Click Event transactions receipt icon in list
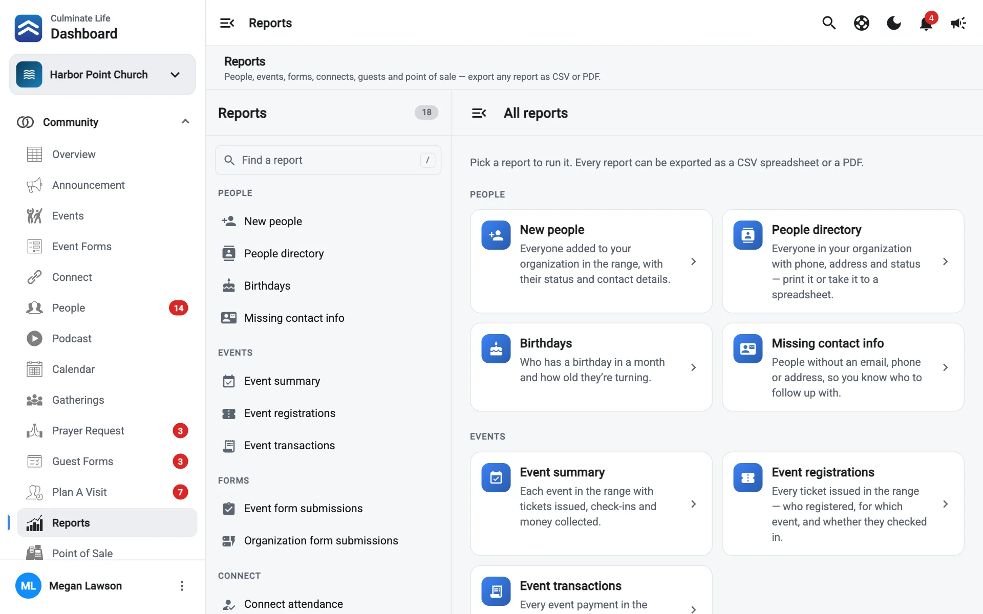Screen dimensions: 983x614 click(x=229, y=446)
